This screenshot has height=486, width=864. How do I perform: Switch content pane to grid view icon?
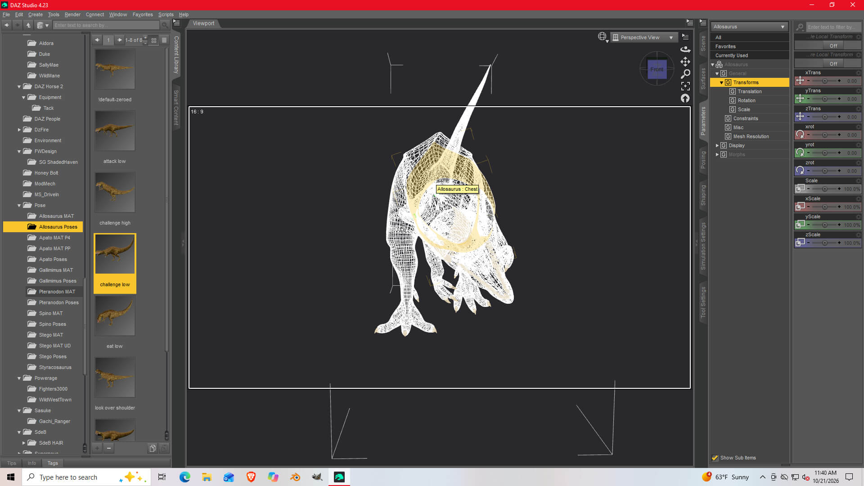pos(154,40)
